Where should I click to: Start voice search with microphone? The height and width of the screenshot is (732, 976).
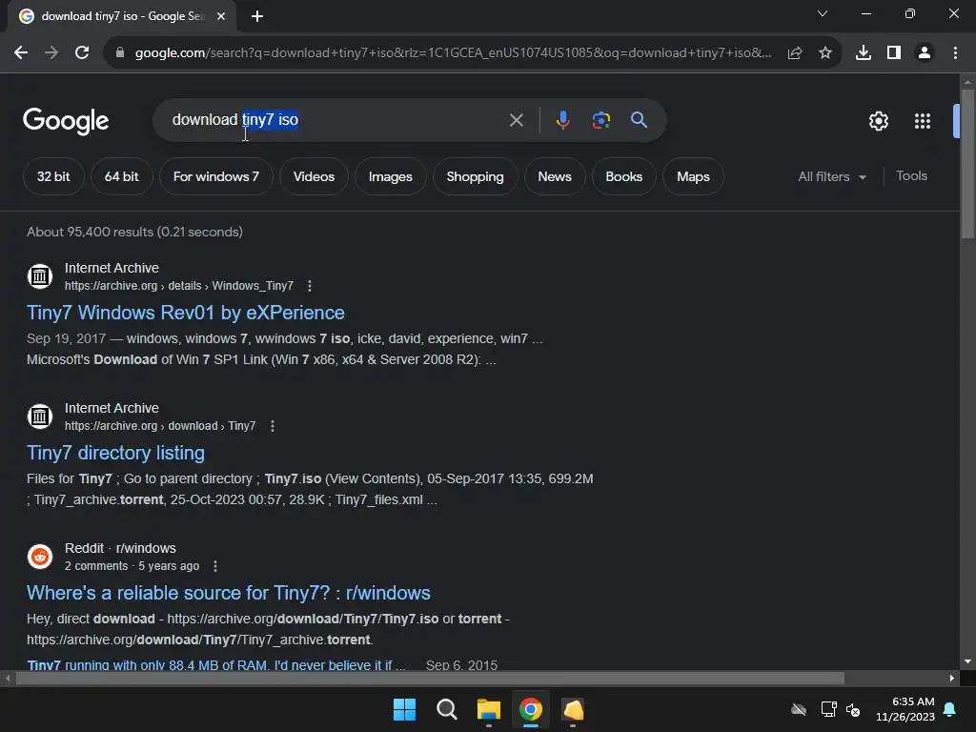(562, 120)
